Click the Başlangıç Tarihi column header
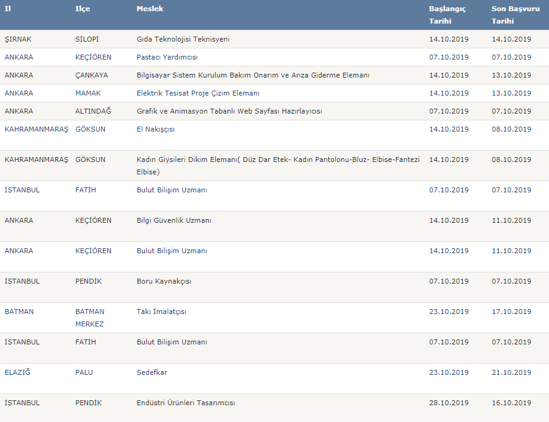 tap(447, 15)
